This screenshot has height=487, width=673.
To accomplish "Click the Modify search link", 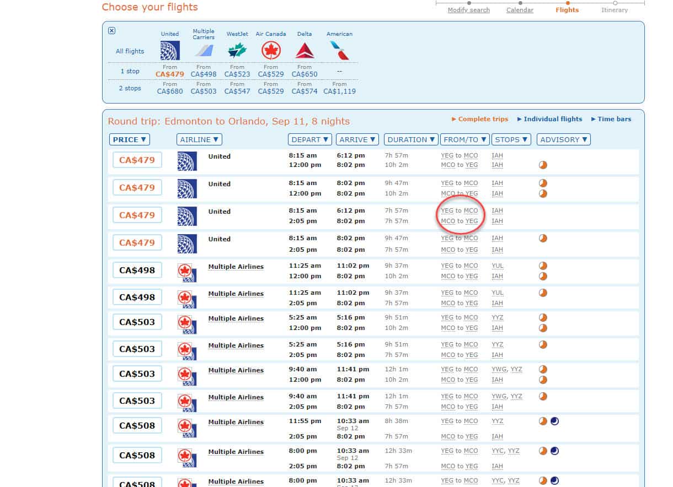I will click(468, 10).
